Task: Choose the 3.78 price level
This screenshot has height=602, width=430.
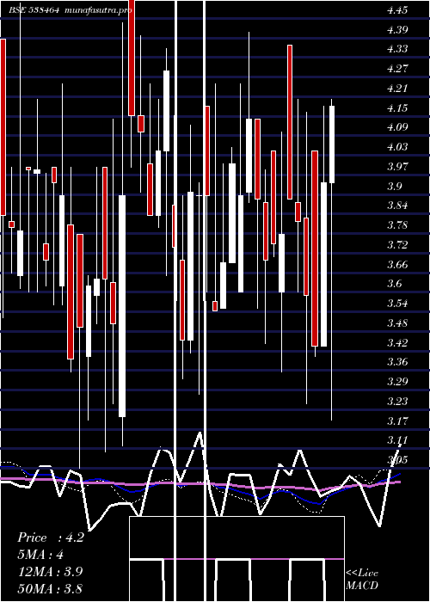Action: click(x=397, y=225)
